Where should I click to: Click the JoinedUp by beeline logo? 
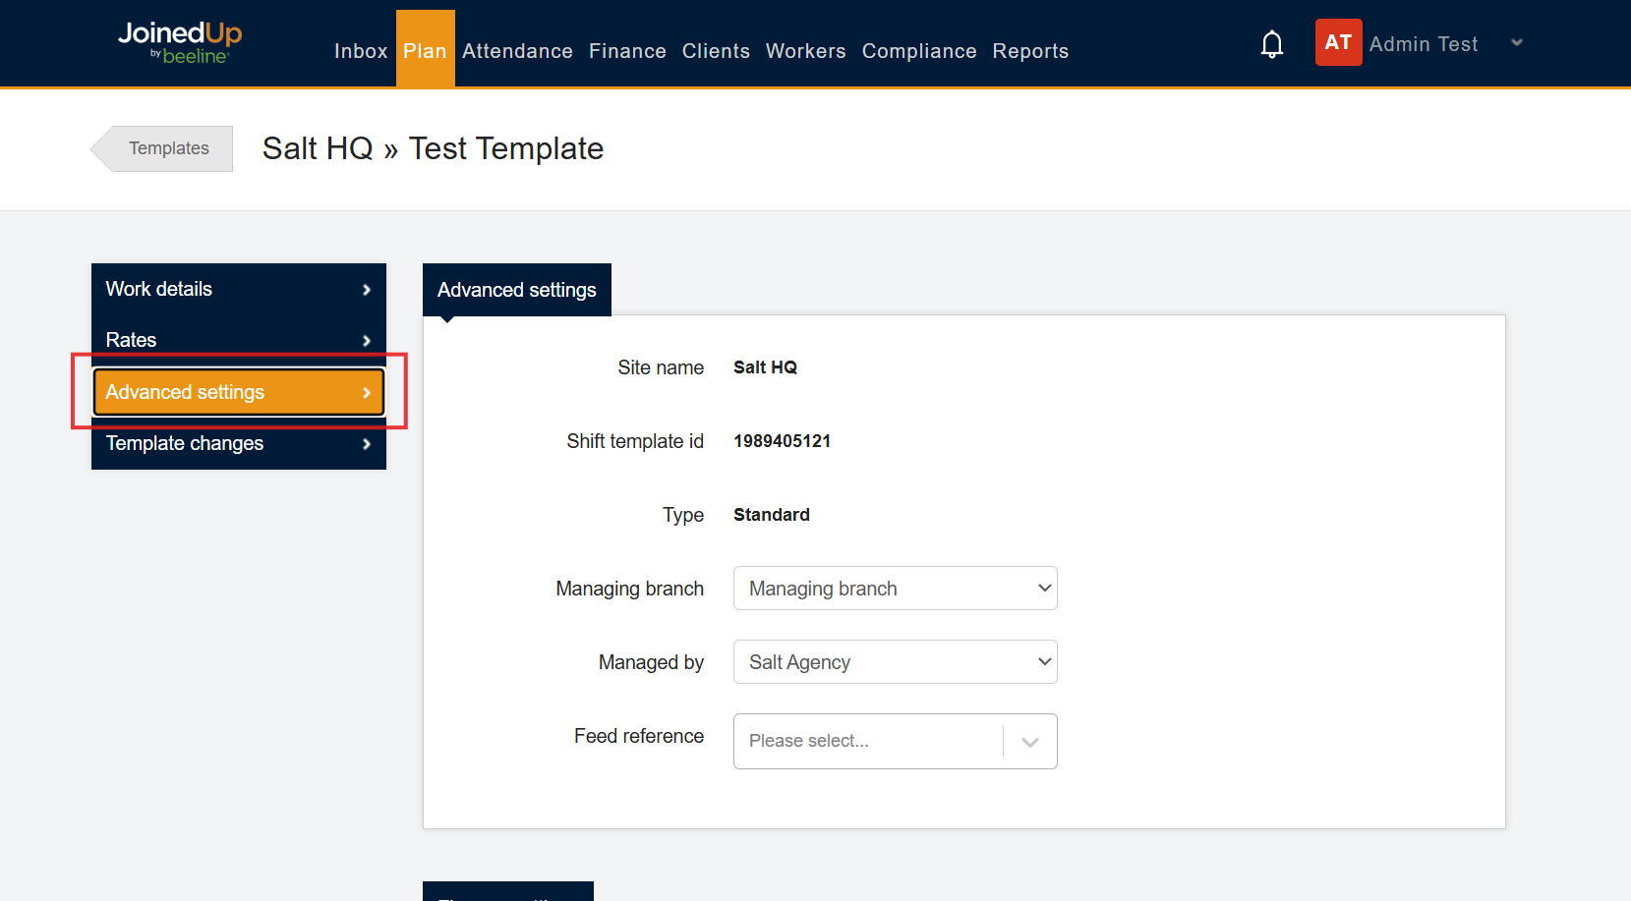(180, 43)
